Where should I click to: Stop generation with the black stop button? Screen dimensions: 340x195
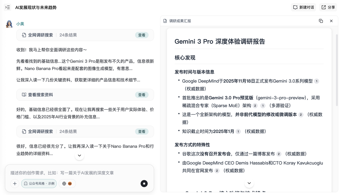pos(144,184)
